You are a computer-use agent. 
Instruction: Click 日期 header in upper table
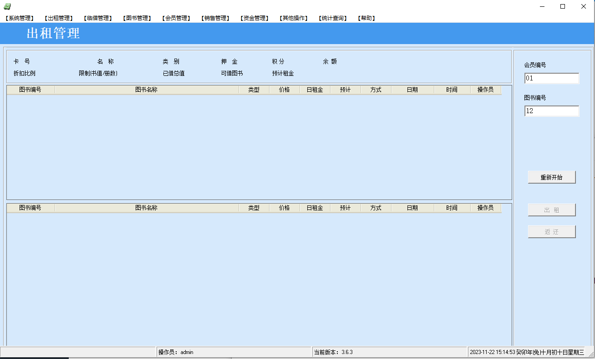pos(412,90)
